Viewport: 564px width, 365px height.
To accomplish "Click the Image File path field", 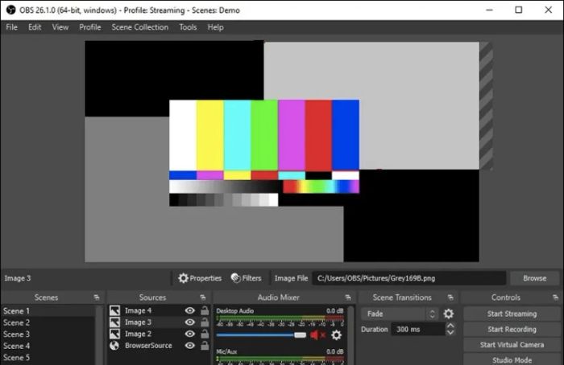I will (x=409, y=278).
